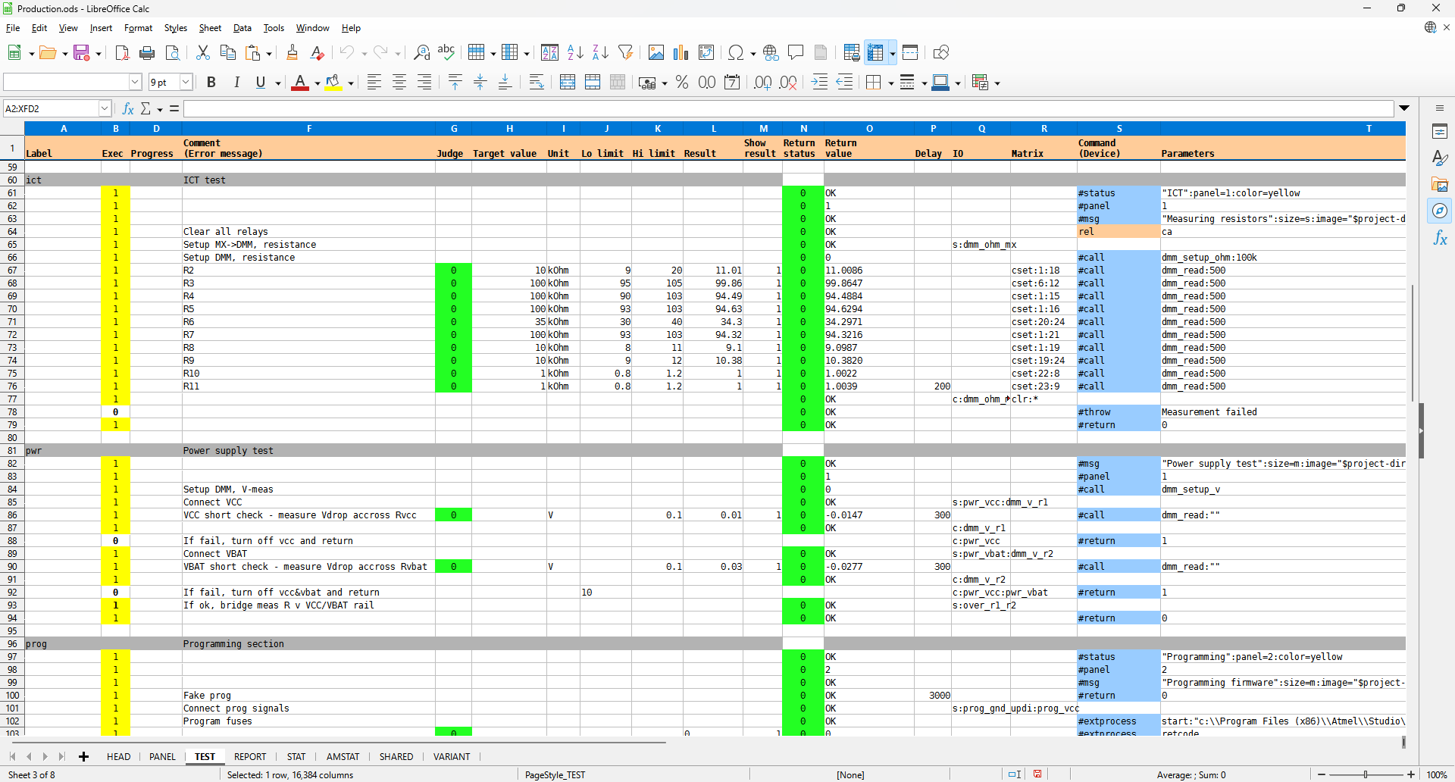This screenshot has width=1455, height=782.
Task: Click the Paste clipboard icon
Action: (252, 52)
